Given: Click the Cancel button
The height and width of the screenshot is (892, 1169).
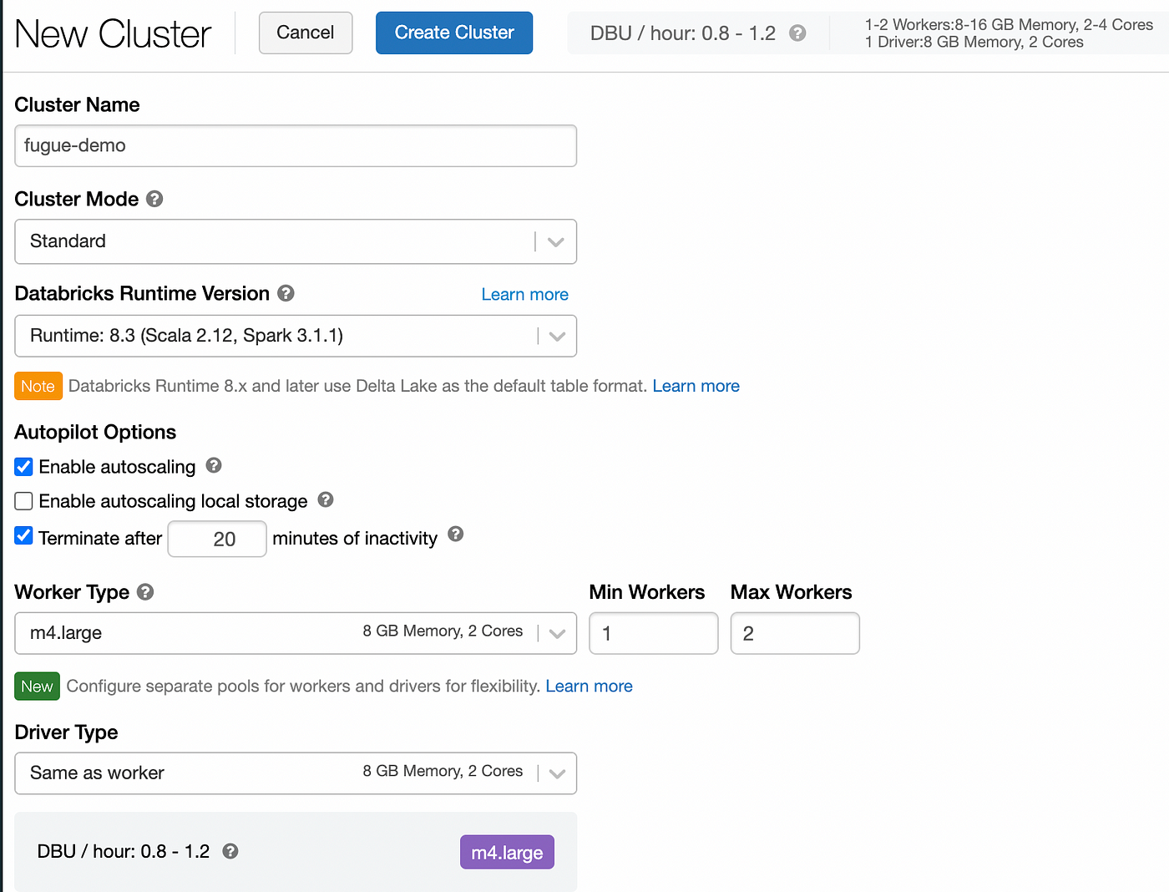Looking at the screenshot, I should point(306,33).
